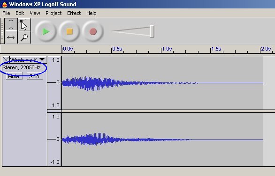This screenshot has width=275, height=176.
Task: Open the Effect menu
Action: click(x=74, y=13)
